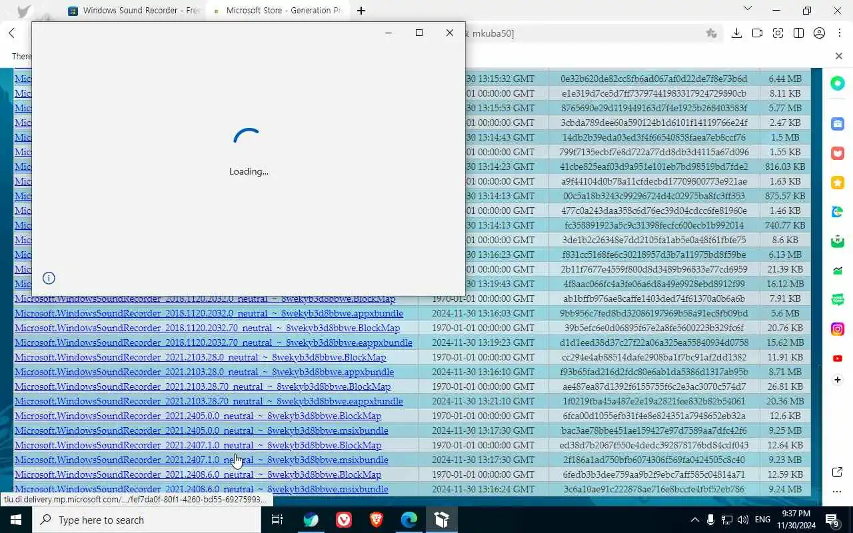Open the red pocket-style sidebar icon
Screen dimensions: 853x533
coord(838,153)
